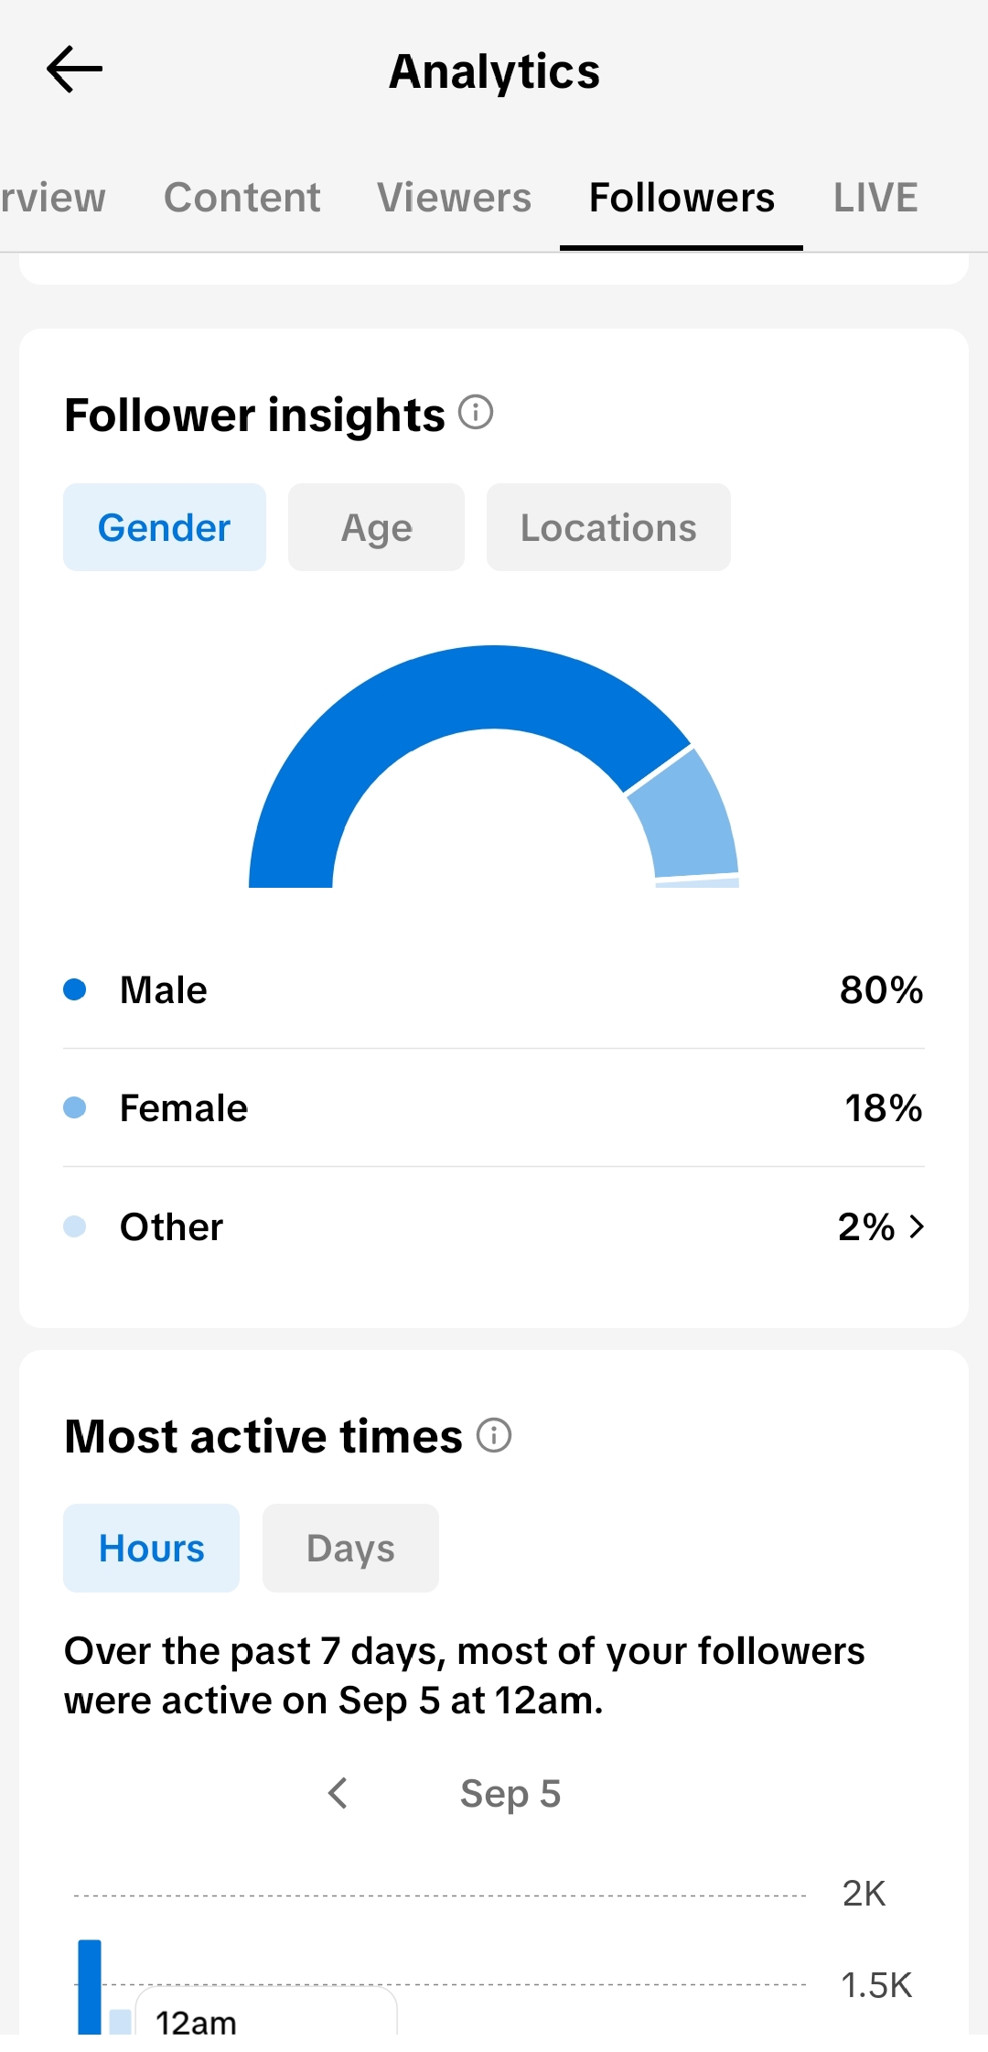
Task: Select the Followers tab
Action: (x=682, y=198)
